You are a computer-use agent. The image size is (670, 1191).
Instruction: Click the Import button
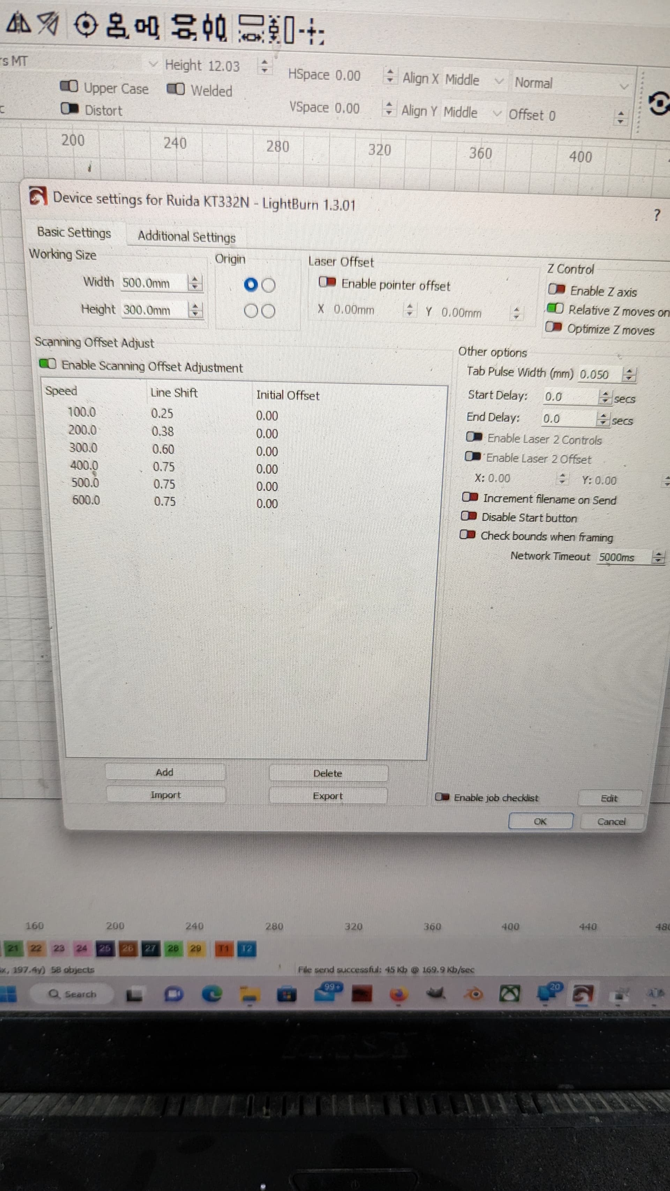pos(166,795)
